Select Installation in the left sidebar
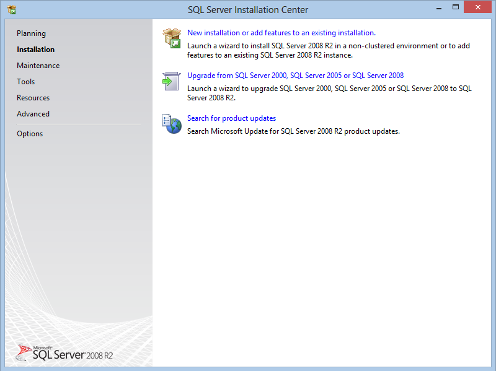The image size is (496, 371). click(x=35, y=50)
